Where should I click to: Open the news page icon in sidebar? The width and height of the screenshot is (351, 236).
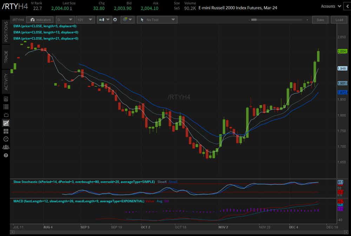(x=6, y=99)
